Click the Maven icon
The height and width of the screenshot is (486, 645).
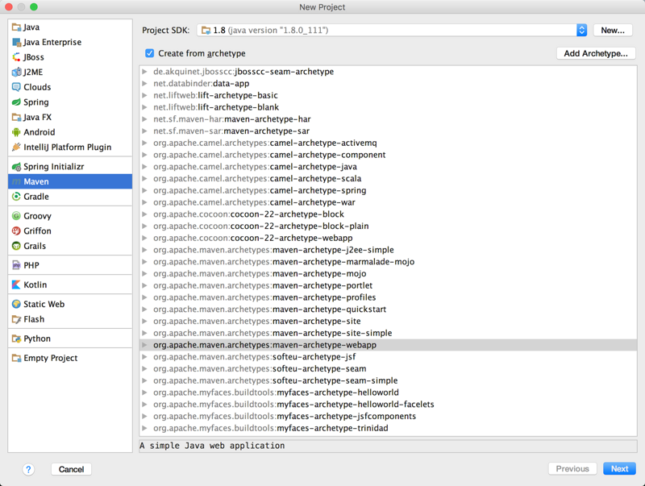16,181
